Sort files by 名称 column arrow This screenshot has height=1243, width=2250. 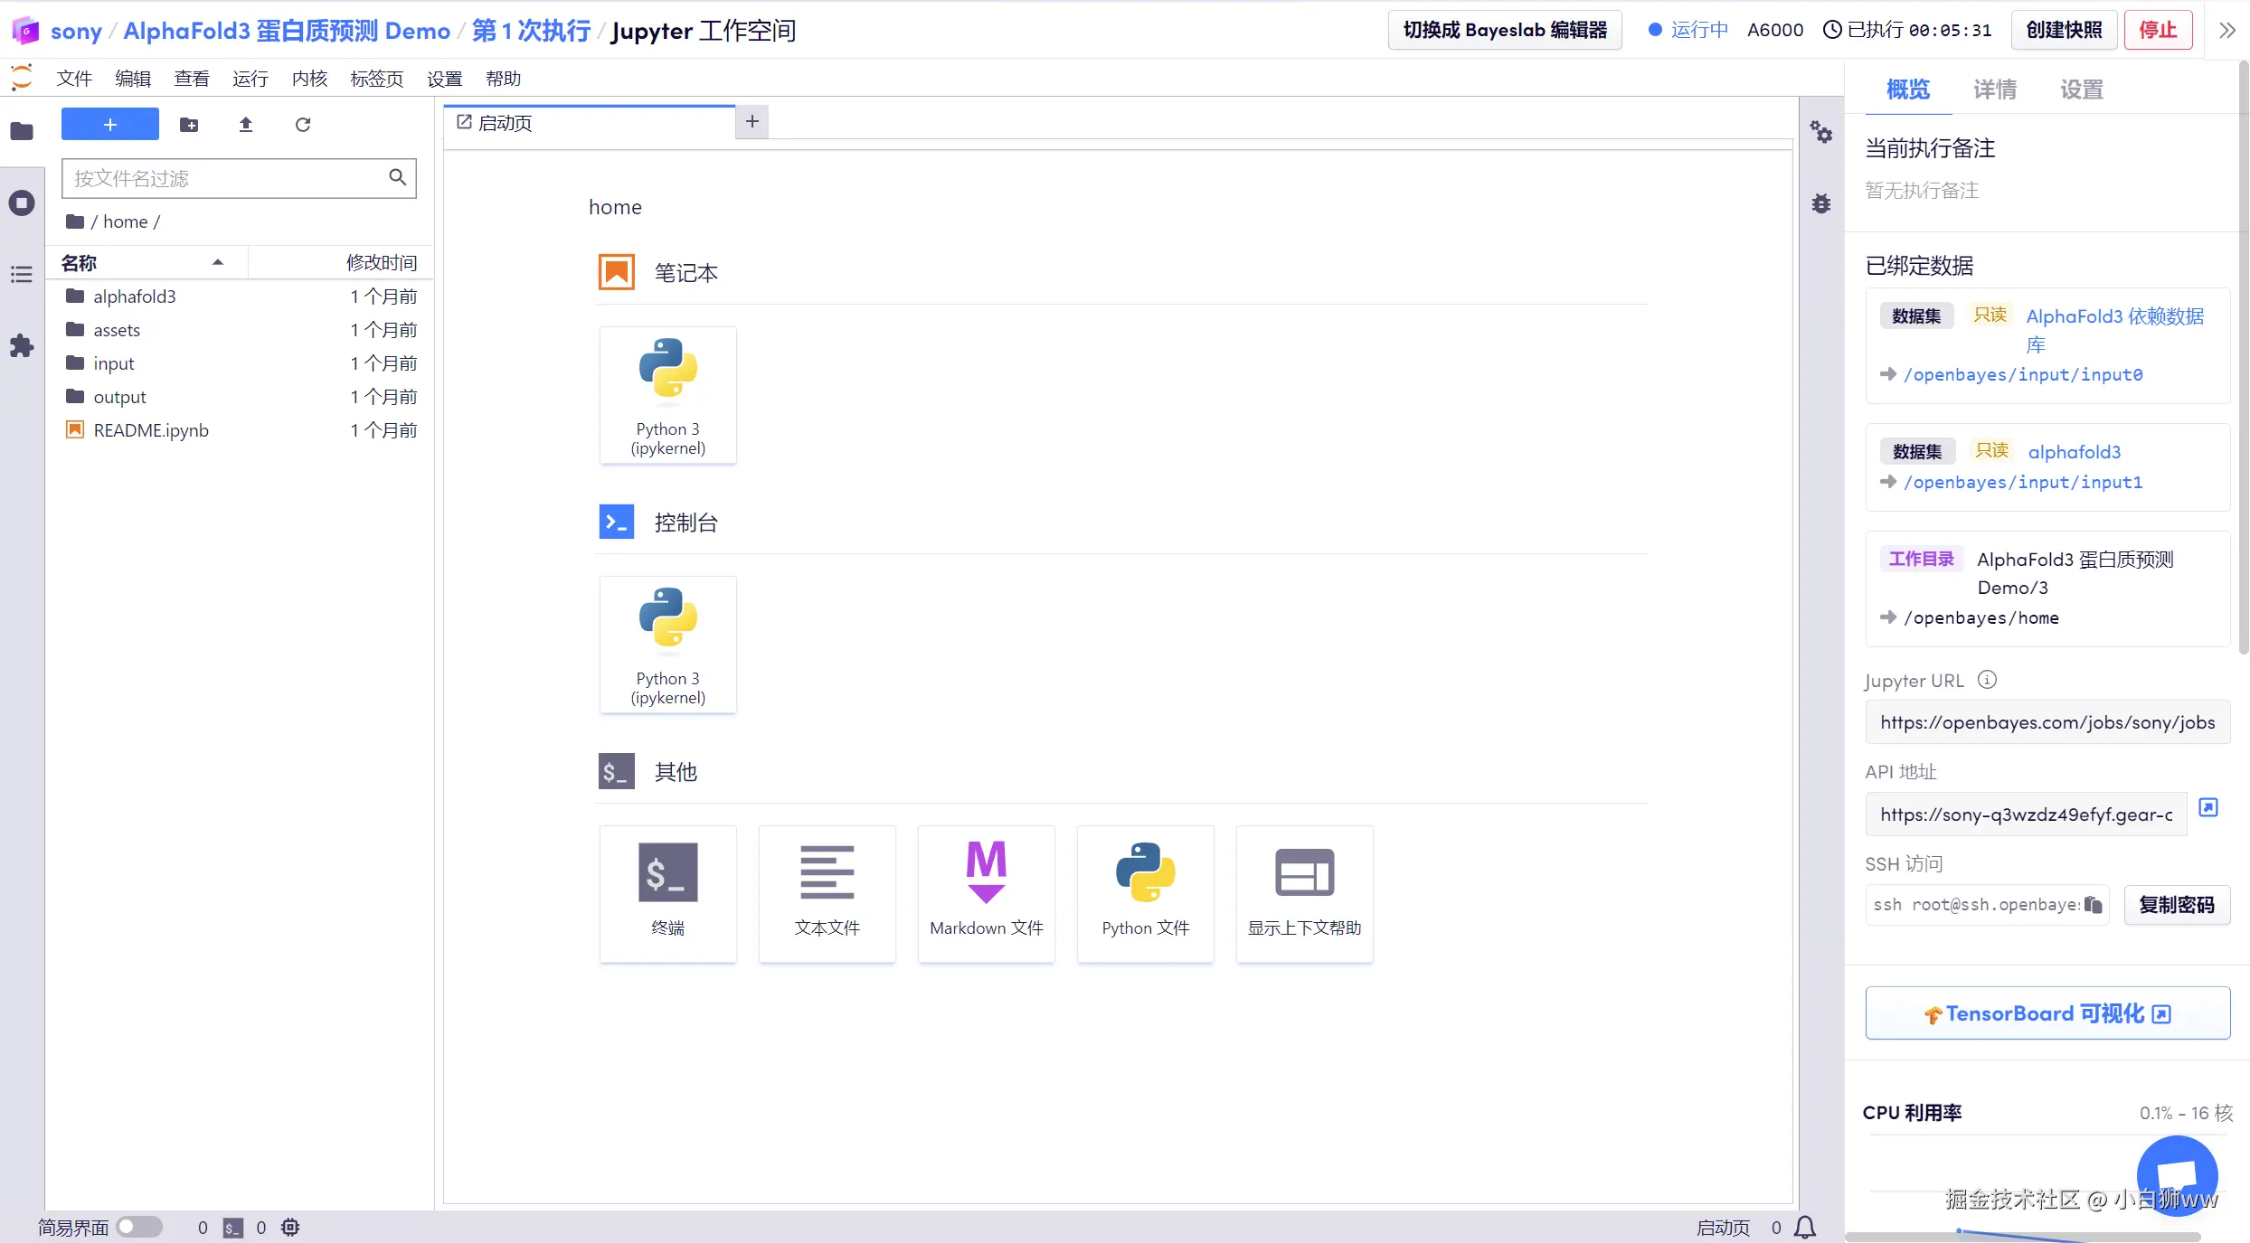[217, 262]
